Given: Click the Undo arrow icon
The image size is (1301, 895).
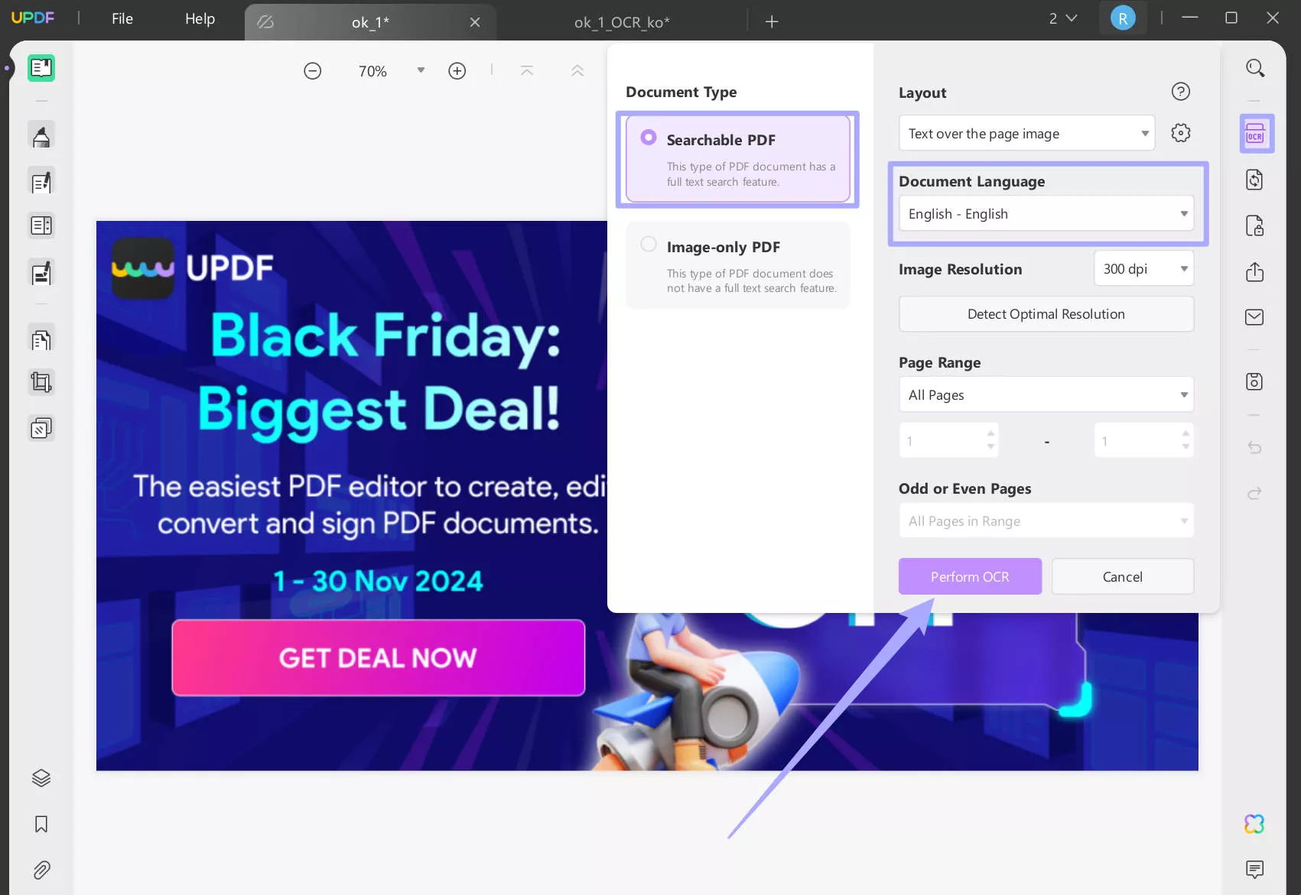Looking at the screenshot, I should pyautogui.click(x=1254, y=447).
